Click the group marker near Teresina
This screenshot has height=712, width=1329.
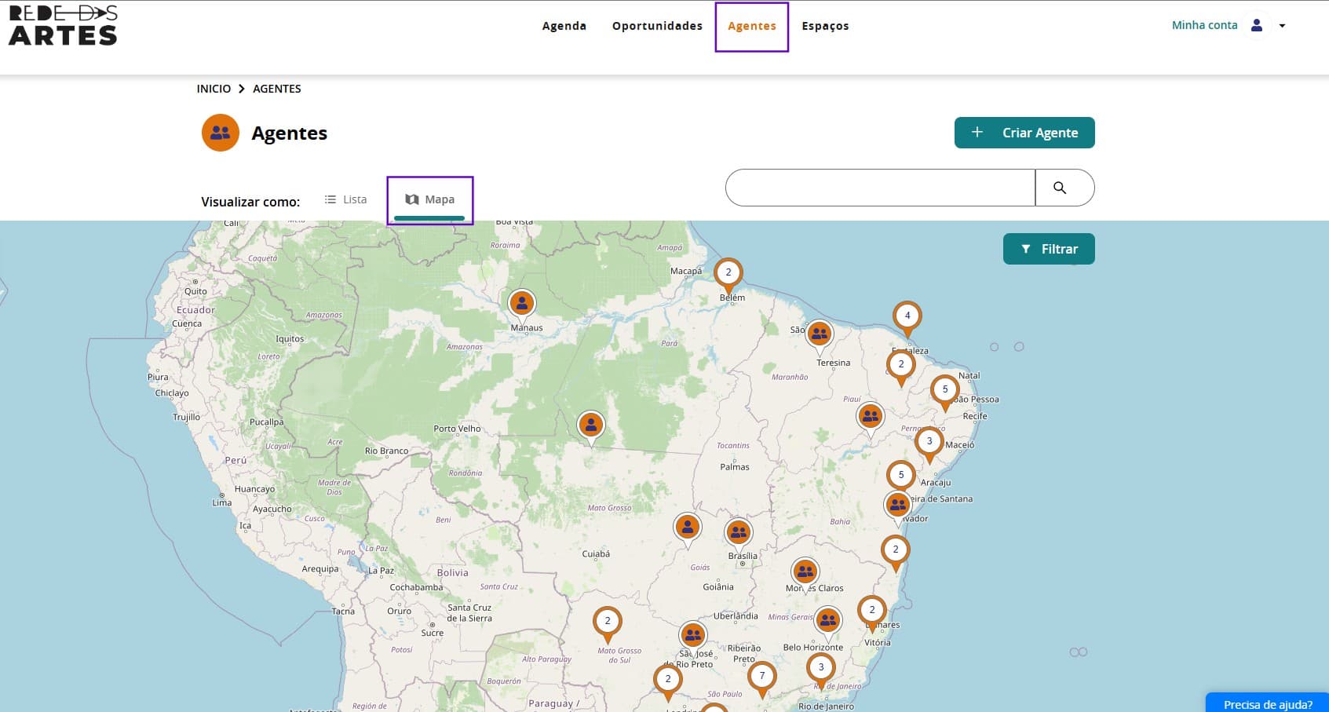click(820, 334)
